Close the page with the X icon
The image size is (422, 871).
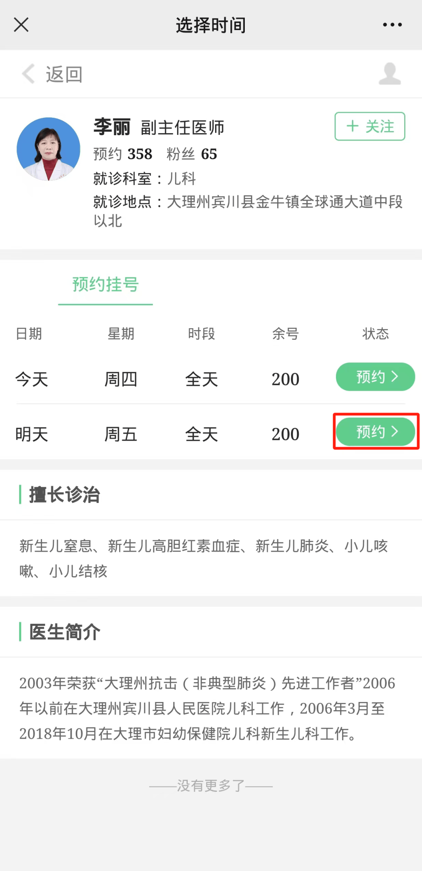[x=21, y=25]
